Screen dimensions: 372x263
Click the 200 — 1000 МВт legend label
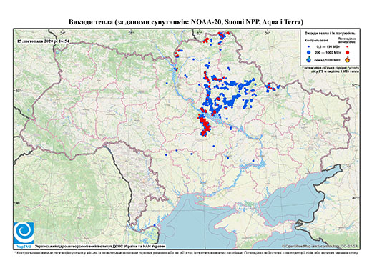tap(328, 52)
